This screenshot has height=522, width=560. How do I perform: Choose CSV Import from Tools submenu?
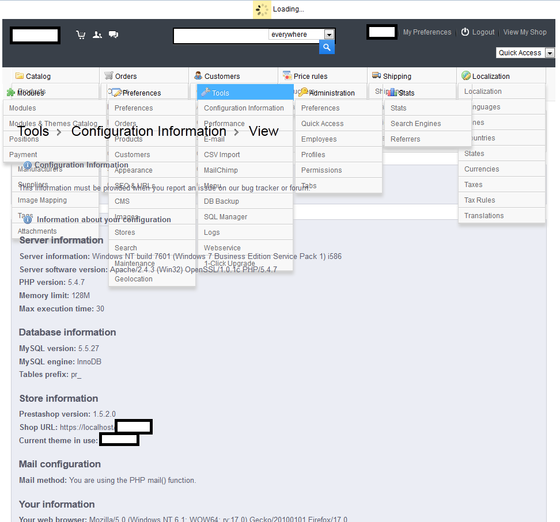pos(245,155)
